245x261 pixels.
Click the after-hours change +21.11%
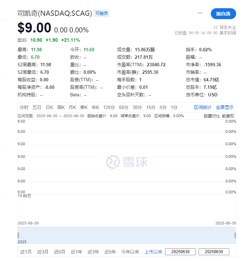(70, 40)
